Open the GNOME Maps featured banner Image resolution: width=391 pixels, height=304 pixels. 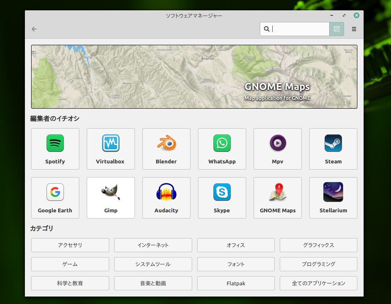194,76
